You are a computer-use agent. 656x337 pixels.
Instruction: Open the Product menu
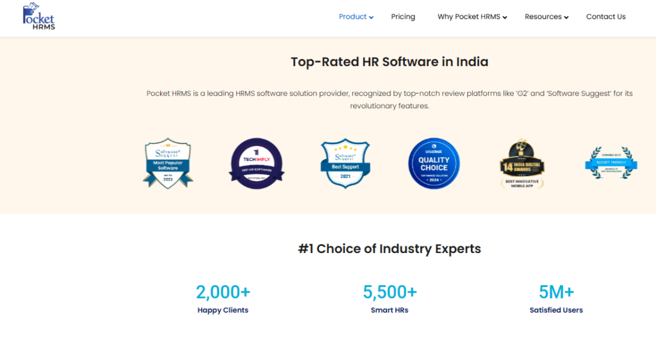[353, 17]
